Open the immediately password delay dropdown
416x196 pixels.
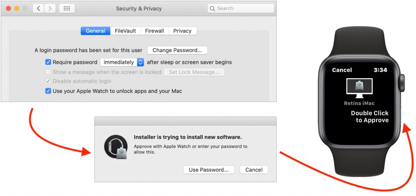pos(122,62)
